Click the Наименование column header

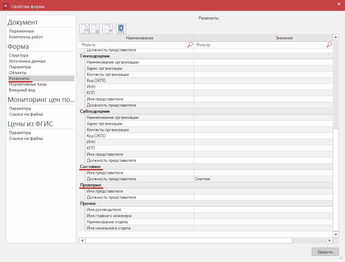pos(139,38)
